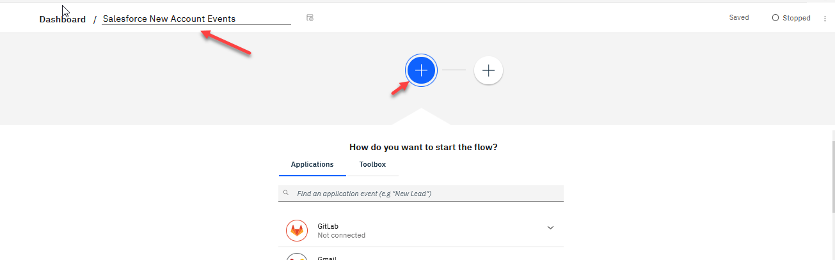
Task: Click the Gmail application name text
Action: point(327,258)
